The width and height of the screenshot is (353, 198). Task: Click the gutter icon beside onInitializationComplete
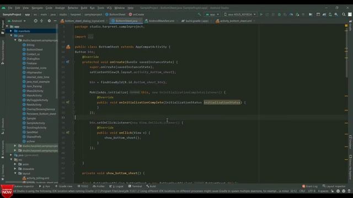click(67, 102)
